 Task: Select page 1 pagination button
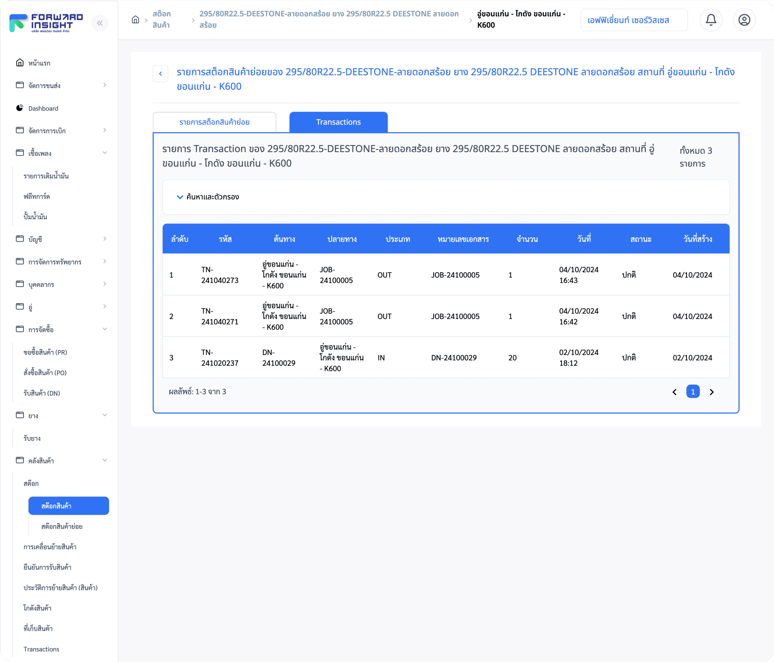click(x=692, y=392)
